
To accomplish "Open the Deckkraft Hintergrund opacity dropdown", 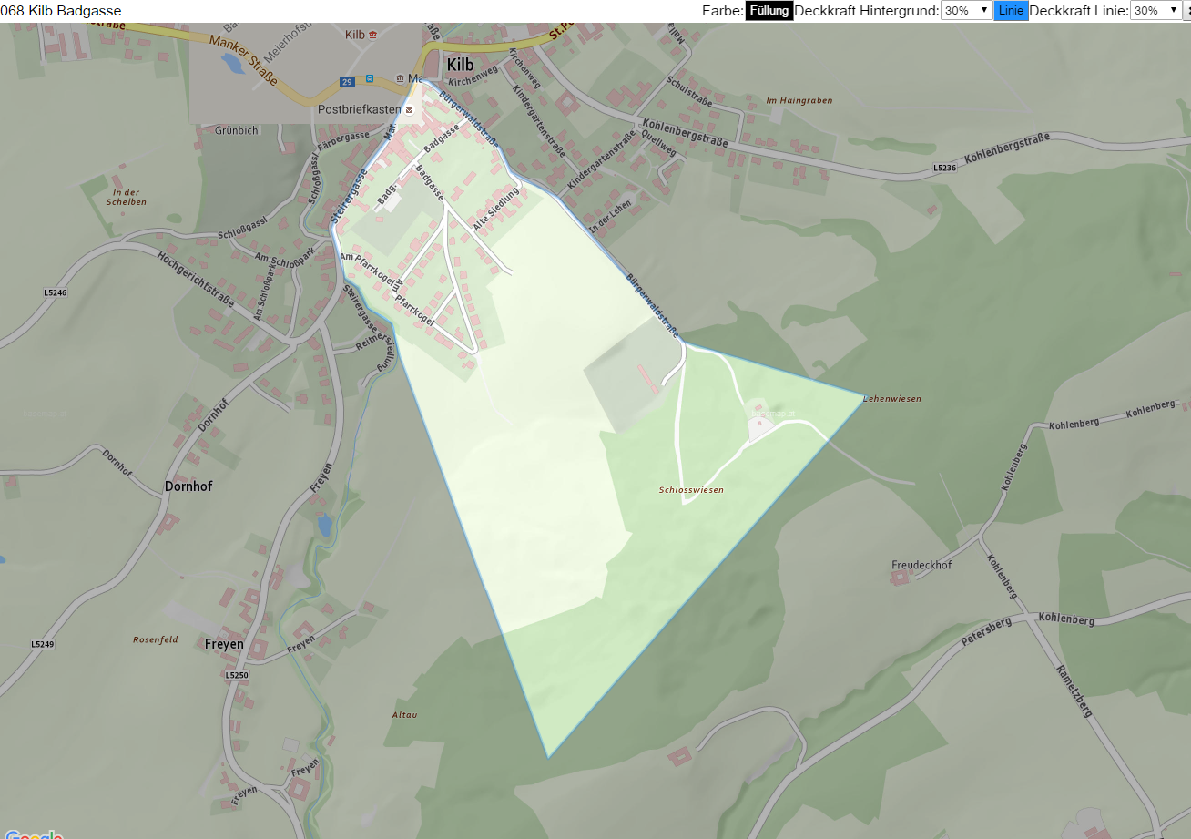I will [966, 11].
